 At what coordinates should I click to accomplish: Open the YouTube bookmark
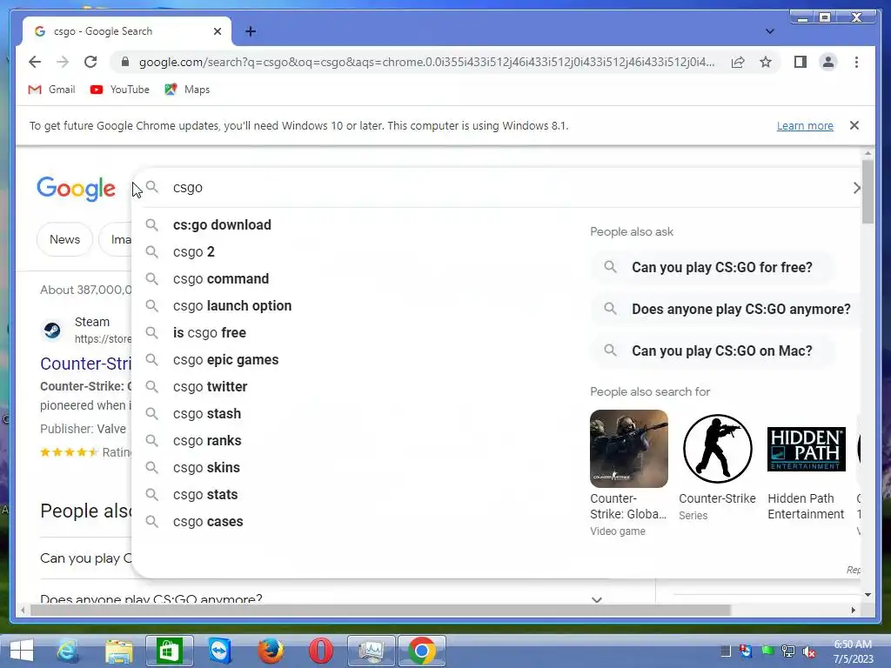[120, 90]
